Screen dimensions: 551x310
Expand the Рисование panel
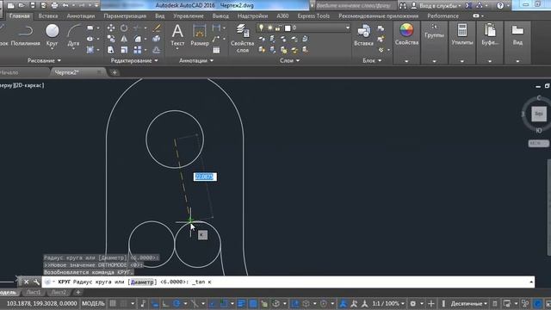44,60
